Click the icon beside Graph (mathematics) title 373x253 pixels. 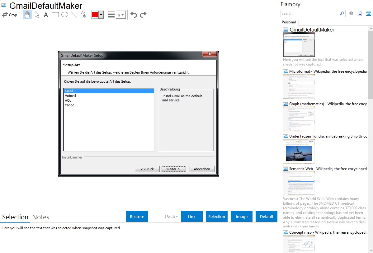[x=286, y=104]
